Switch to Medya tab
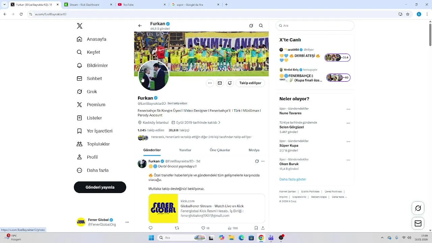This screenshot has width=432, height=243. coord(254,150)
